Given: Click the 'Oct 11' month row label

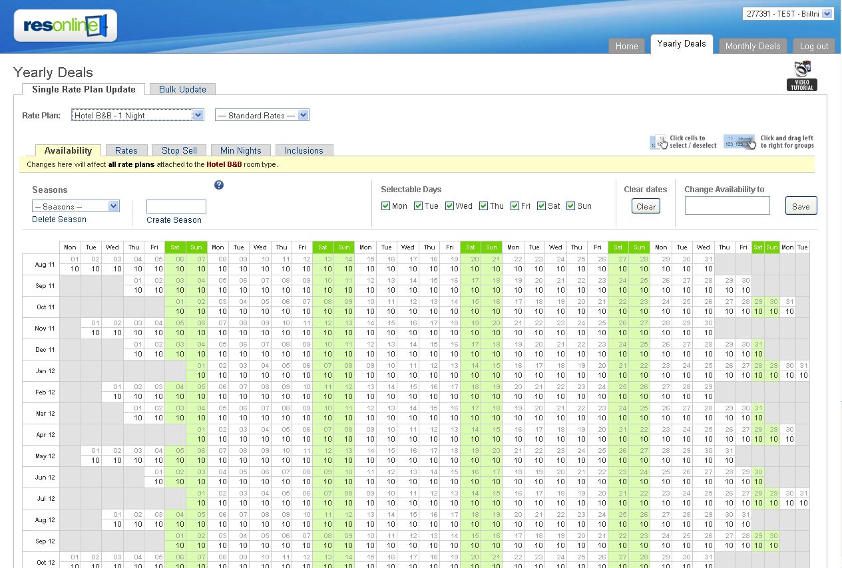Looking at the screenshot, I should [45, 307].
